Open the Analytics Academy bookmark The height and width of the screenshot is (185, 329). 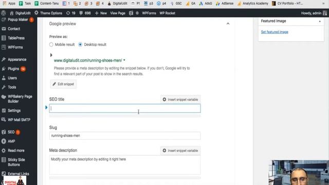[252, 4]
